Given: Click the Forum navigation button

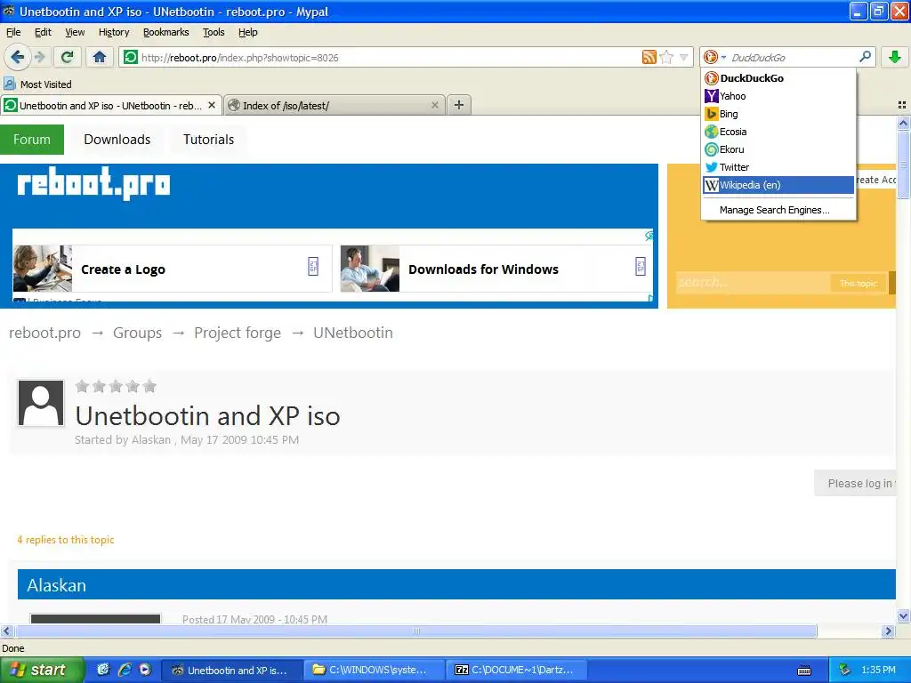Looking at the screenshot, I should point(32,140).
